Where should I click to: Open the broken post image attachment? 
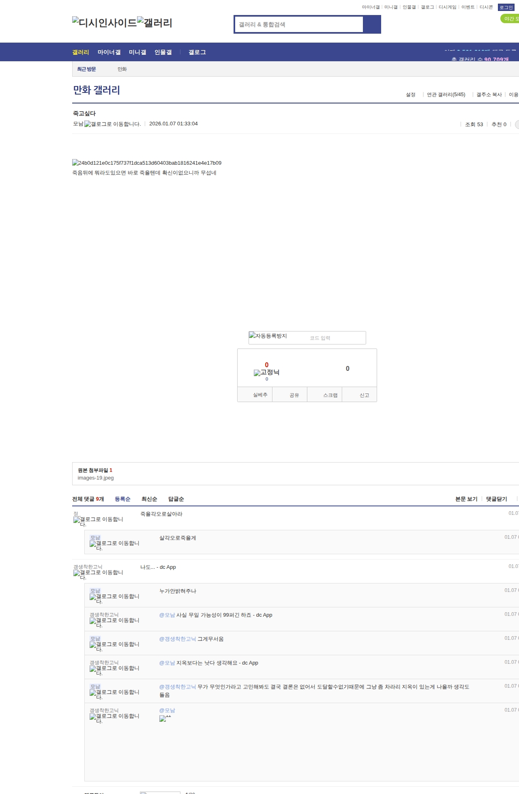tap(146, 163)
